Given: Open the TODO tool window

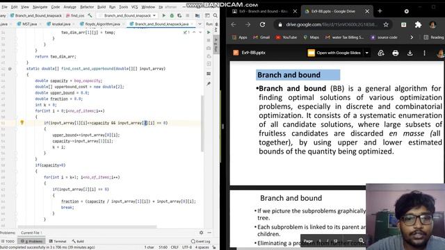Looking at the screenshot, I should 8,241.
